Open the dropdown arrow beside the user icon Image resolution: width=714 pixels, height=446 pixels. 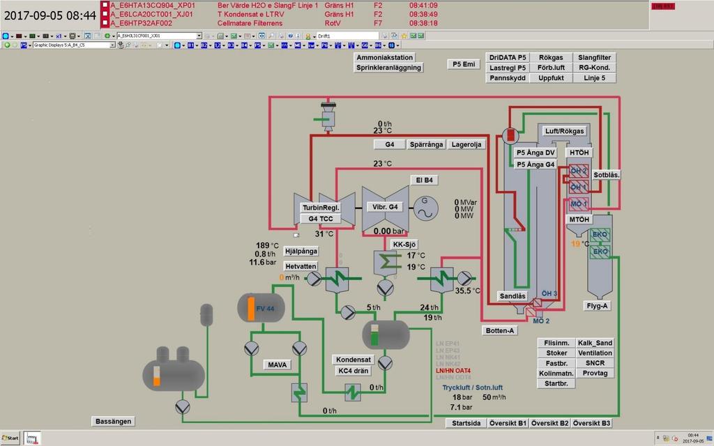[x=314, y=36]
